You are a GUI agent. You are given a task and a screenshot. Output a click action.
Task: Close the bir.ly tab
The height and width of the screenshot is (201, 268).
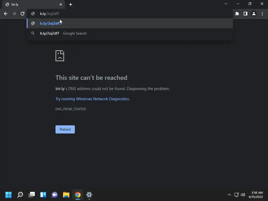pyautogui.click(x=61, y=4)
